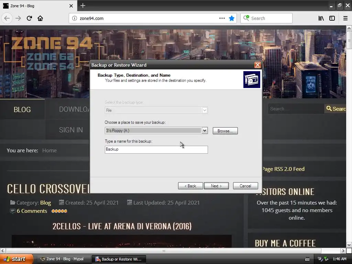
Task: Switch to Backup or Restore taskbar item
Action: coord(119,259)
